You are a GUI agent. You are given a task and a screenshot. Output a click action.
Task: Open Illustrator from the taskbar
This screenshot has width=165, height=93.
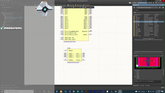pos(86,91)
